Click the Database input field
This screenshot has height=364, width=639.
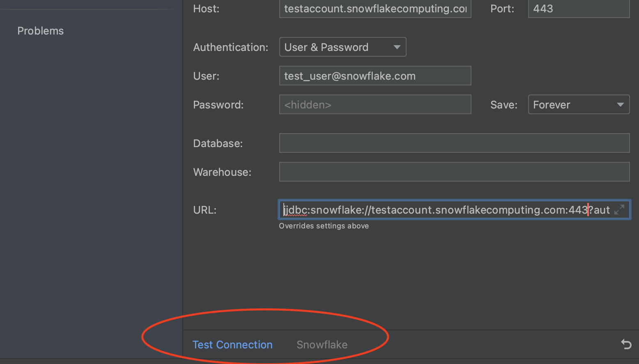point(454,143)
